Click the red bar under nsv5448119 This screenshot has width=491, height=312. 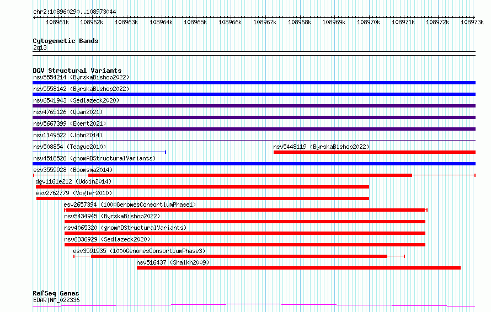point(375,152)
